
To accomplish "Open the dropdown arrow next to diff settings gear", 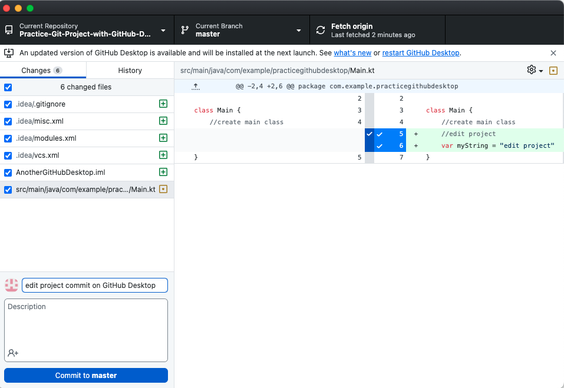I will pyautogui.click(x=541, y=71).
